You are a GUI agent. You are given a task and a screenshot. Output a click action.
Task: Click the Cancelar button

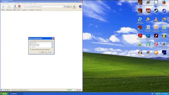(50, 52)
